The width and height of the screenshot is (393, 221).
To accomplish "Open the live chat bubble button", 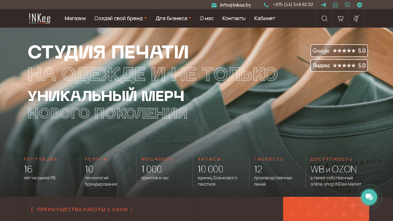I will (369, 197).
